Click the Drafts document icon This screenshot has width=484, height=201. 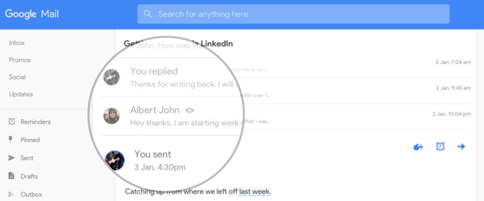(12, 176)
